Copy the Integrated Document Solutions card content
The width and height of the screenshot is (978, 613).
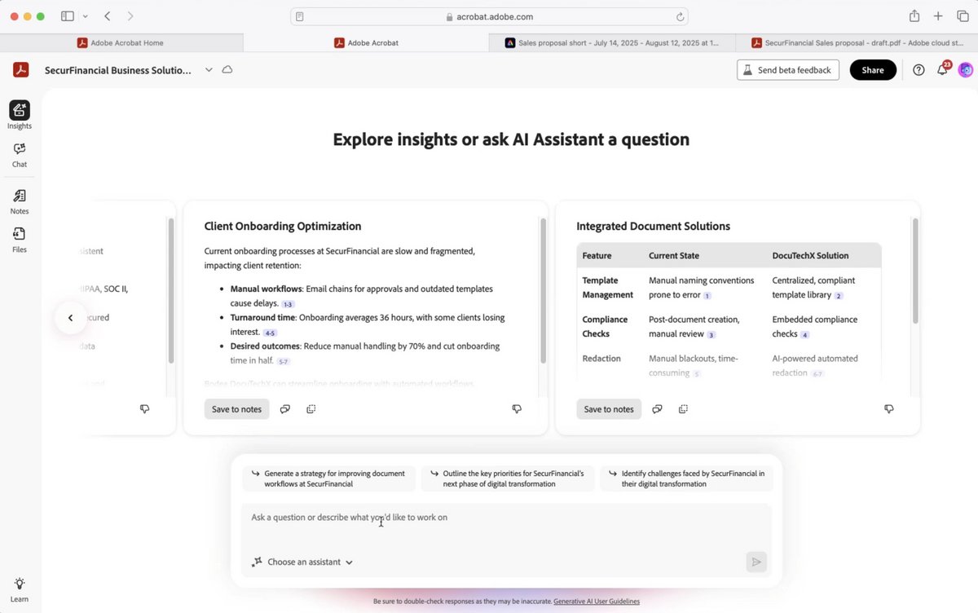click(683, 409)
